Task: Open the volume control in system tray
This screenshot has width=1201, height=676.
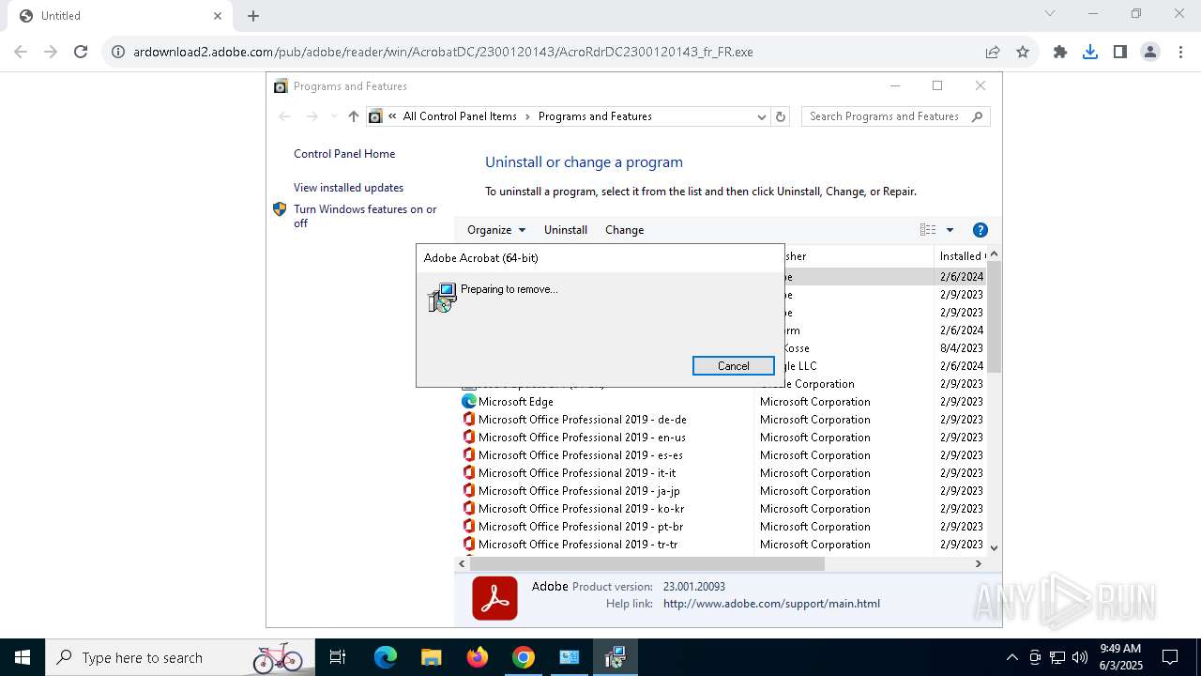Action: tap(1080, 657)
